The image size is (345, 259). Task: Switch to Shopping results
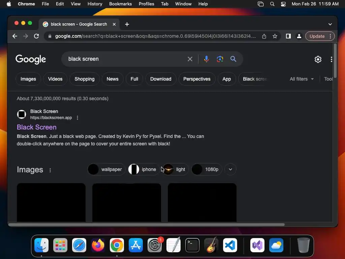(x=85, y=79)
